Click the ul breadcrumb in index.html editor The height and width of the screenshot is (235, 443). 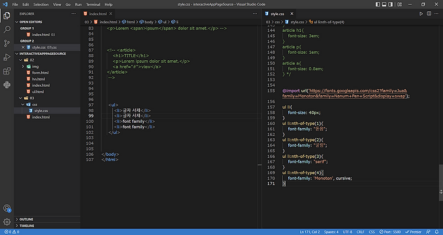162,22
